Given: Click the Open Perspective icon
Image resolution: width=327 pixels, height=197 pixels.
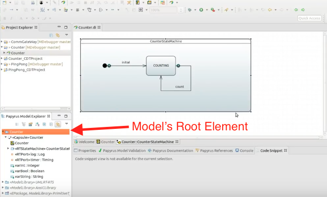Looking at the screenshot, I should [163, 2].
